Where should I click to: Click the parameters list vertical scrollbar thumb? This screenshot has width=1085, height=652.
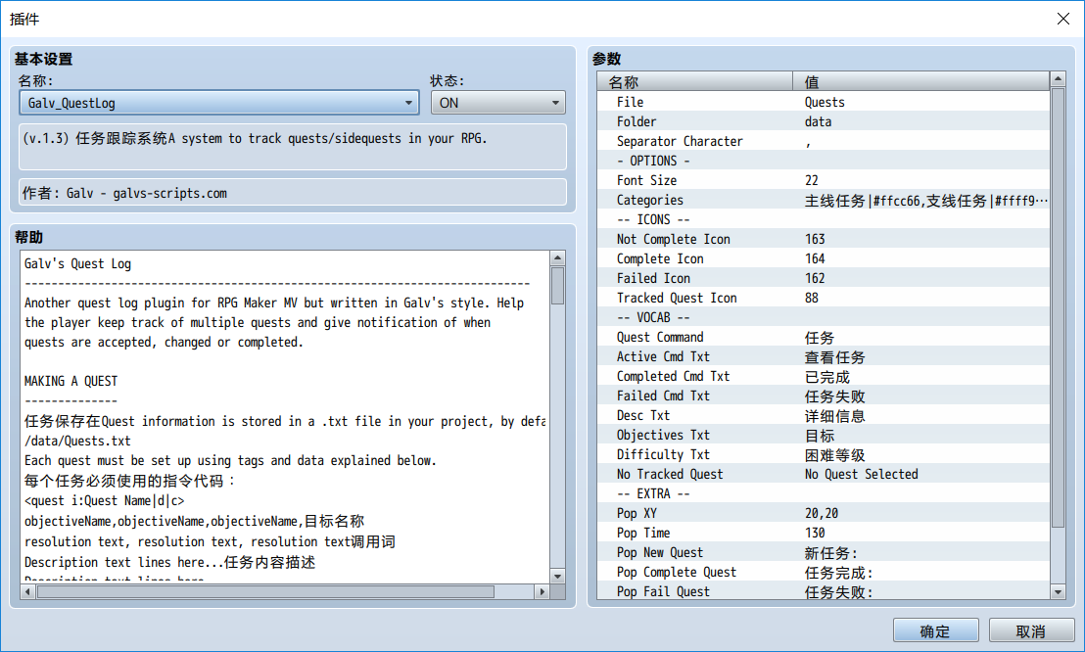[x=1058, y=308]
